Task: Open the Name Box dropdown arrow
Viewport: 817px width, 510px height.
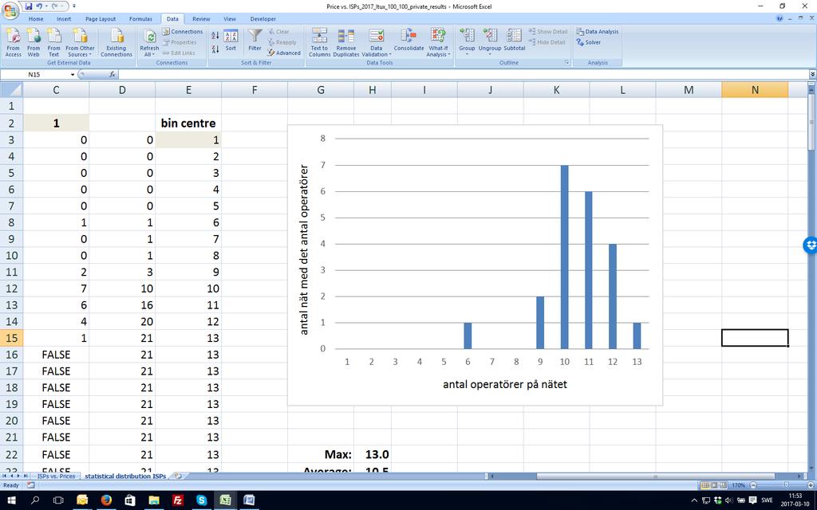Action: click(x=73, y=75)
